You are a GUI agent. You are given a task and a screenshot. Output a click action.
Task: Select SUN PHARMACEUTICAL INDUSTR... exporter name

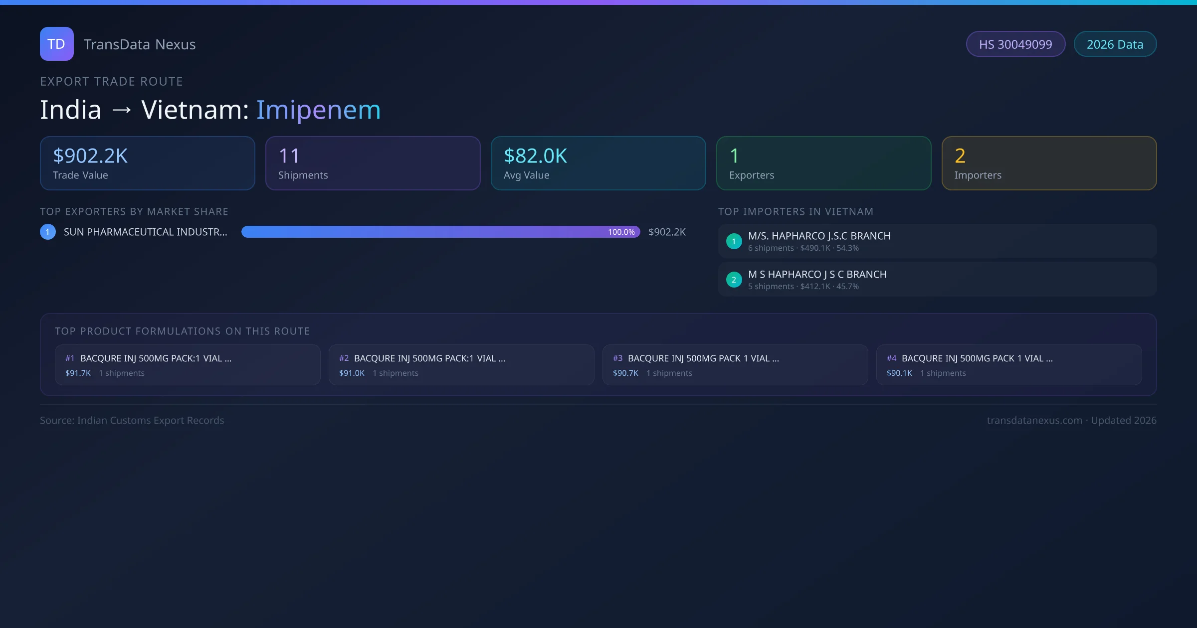click(145, 232)
